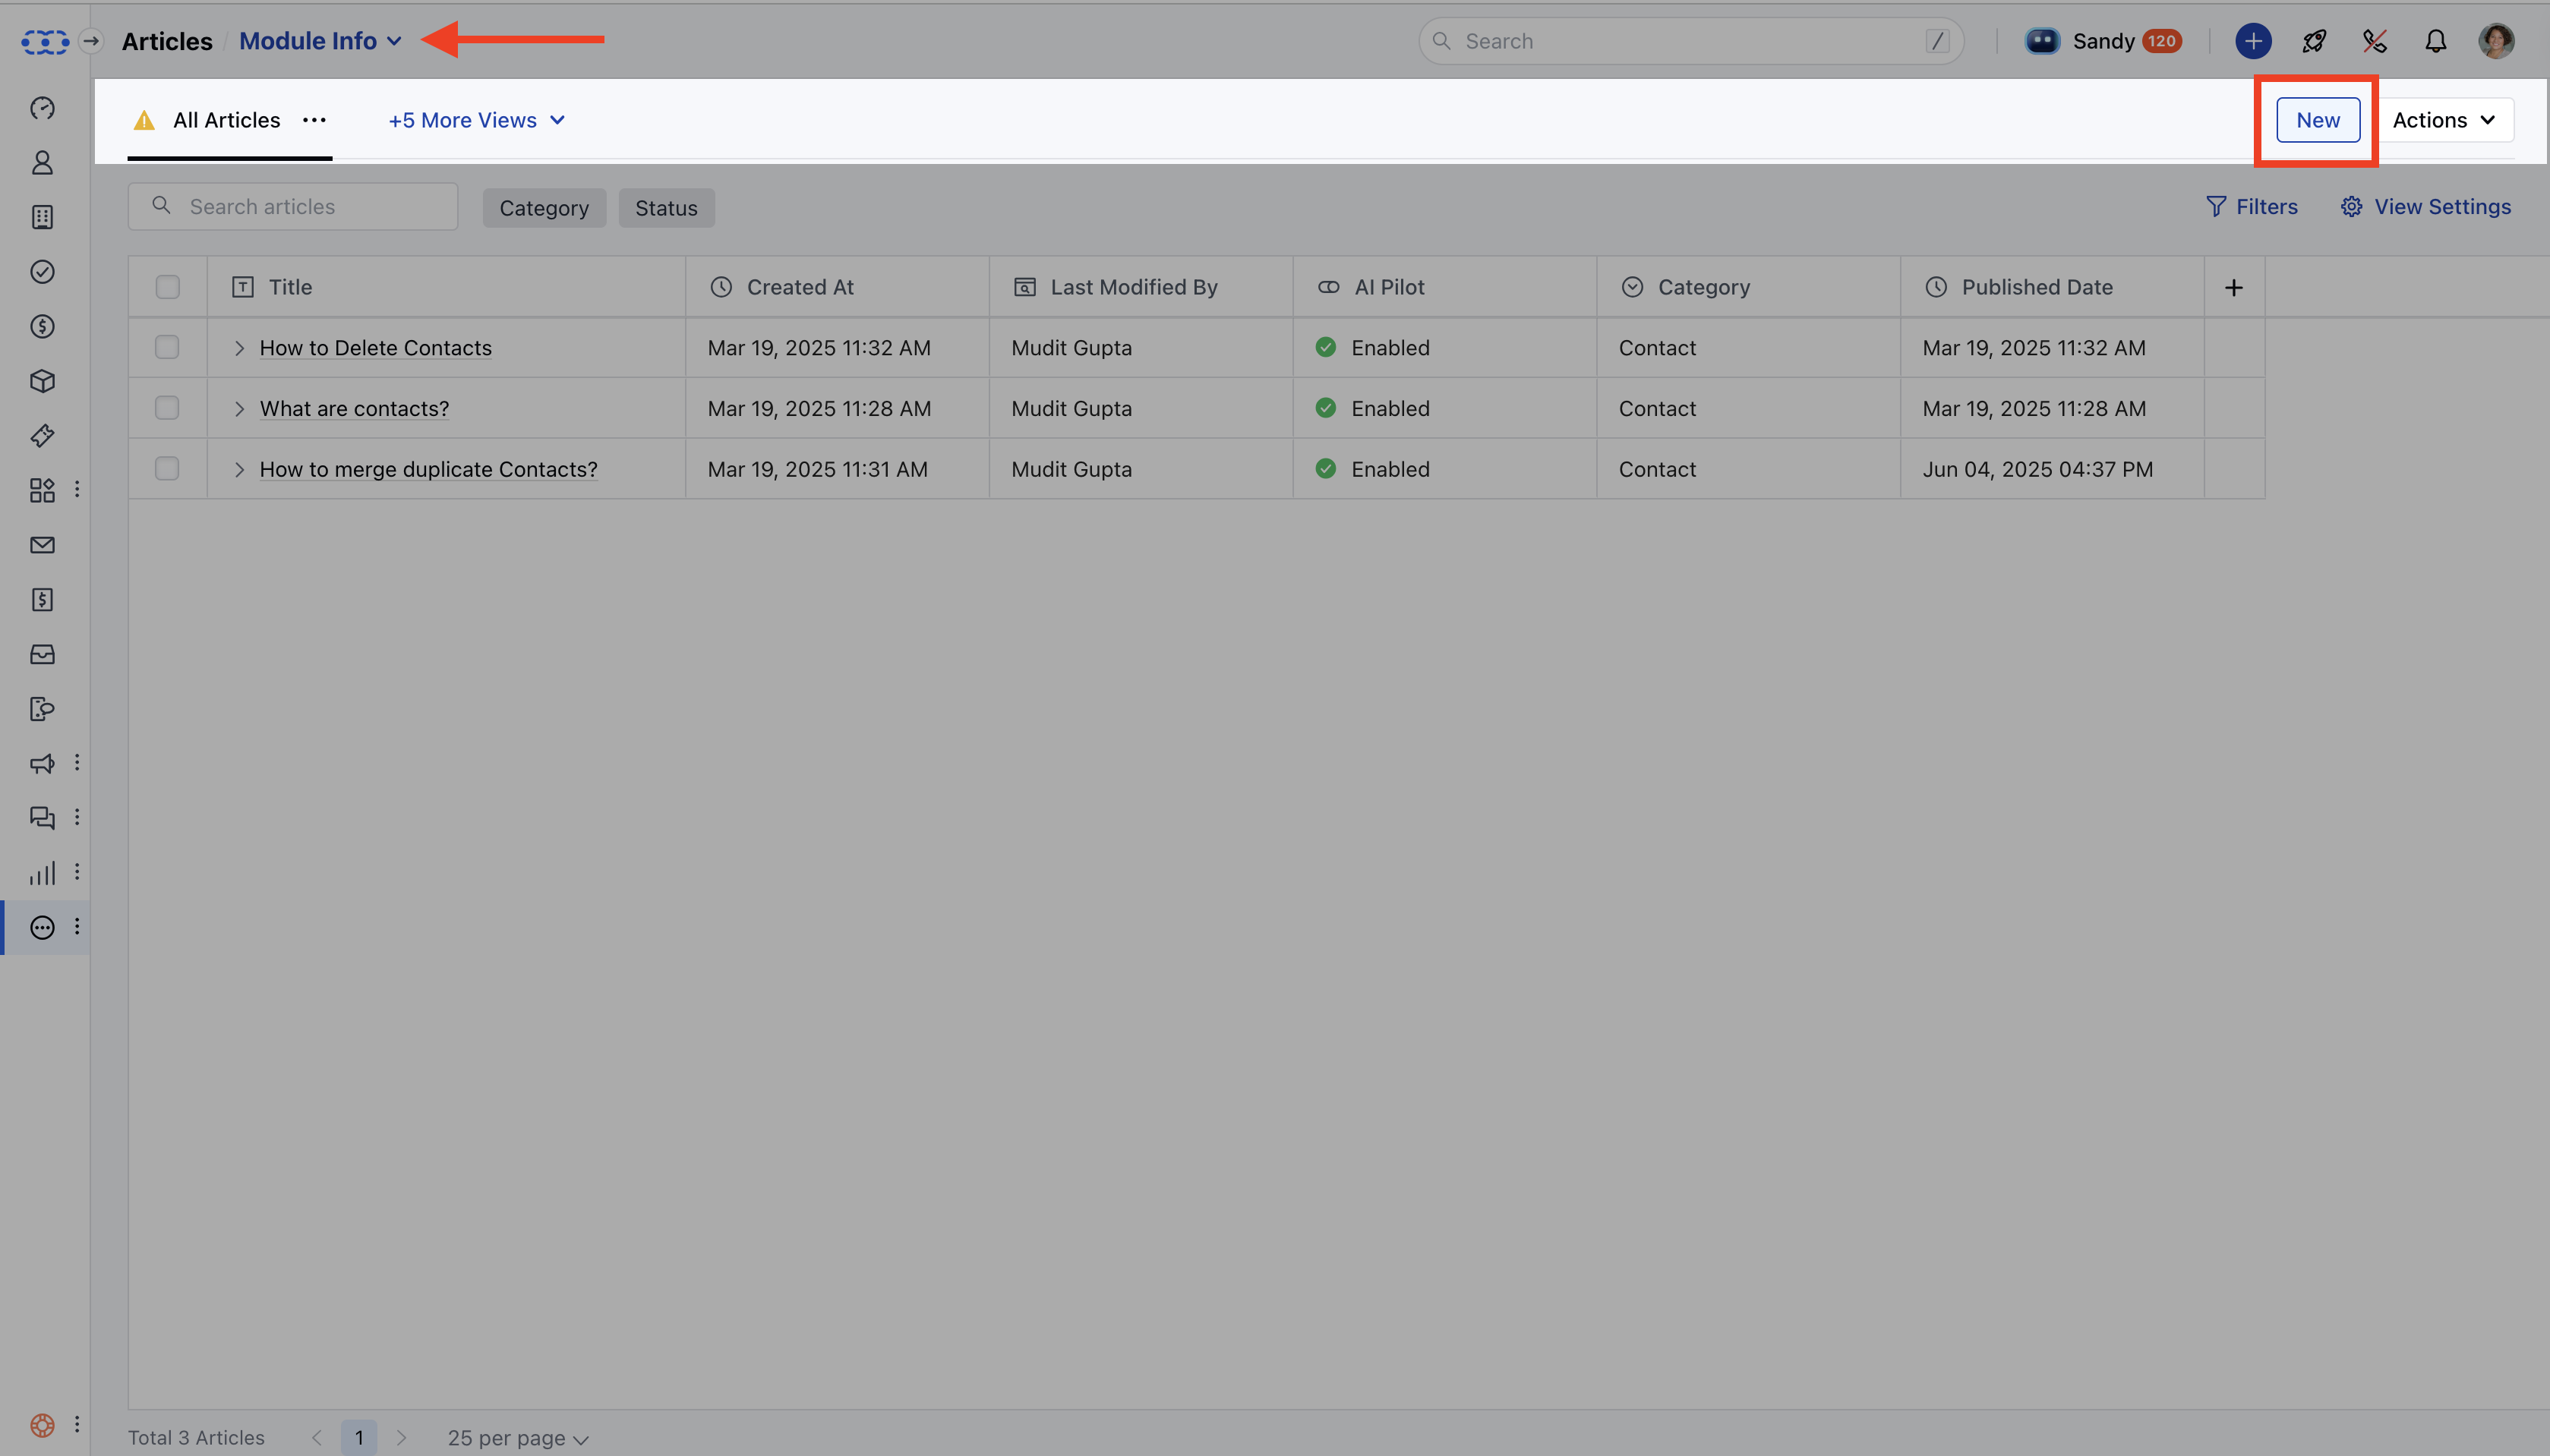The width and height of the screenshot is (2550, 1456).
Task: Click the blue plus quick-add icon
Action: point(2253,41)
